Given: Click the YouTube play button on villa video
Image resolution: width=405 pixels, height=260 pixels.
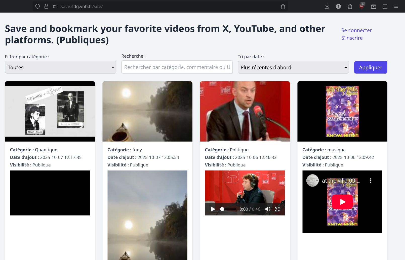Looking at the screenshot, I should pos(342,202).
